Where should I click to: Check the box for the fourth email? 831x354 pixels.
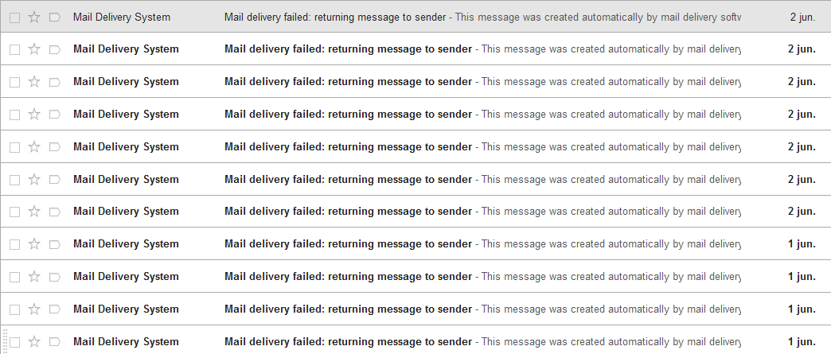tap(14, 115)
